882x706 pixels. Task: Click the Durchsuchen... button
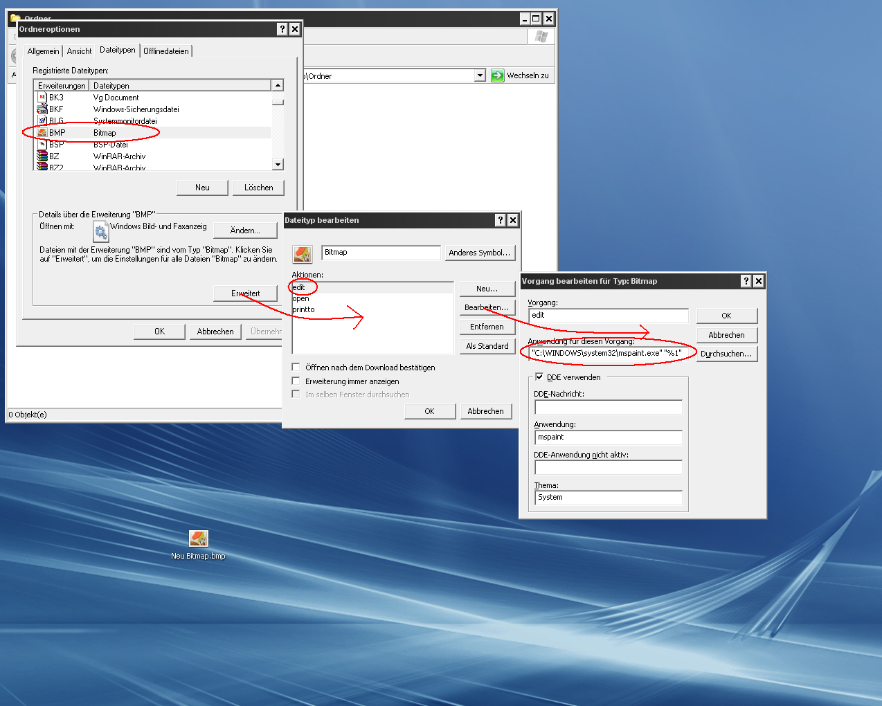click(726, 354)
